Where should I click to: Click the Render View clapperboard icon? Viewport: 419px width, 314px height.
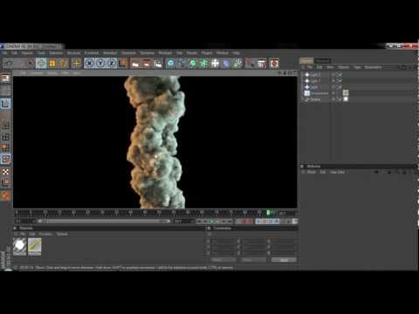point(134,64)
